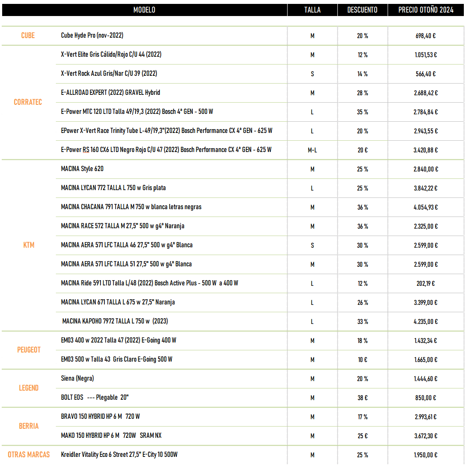
Task: Click the MODELO column header
Action: click(144, 10)
